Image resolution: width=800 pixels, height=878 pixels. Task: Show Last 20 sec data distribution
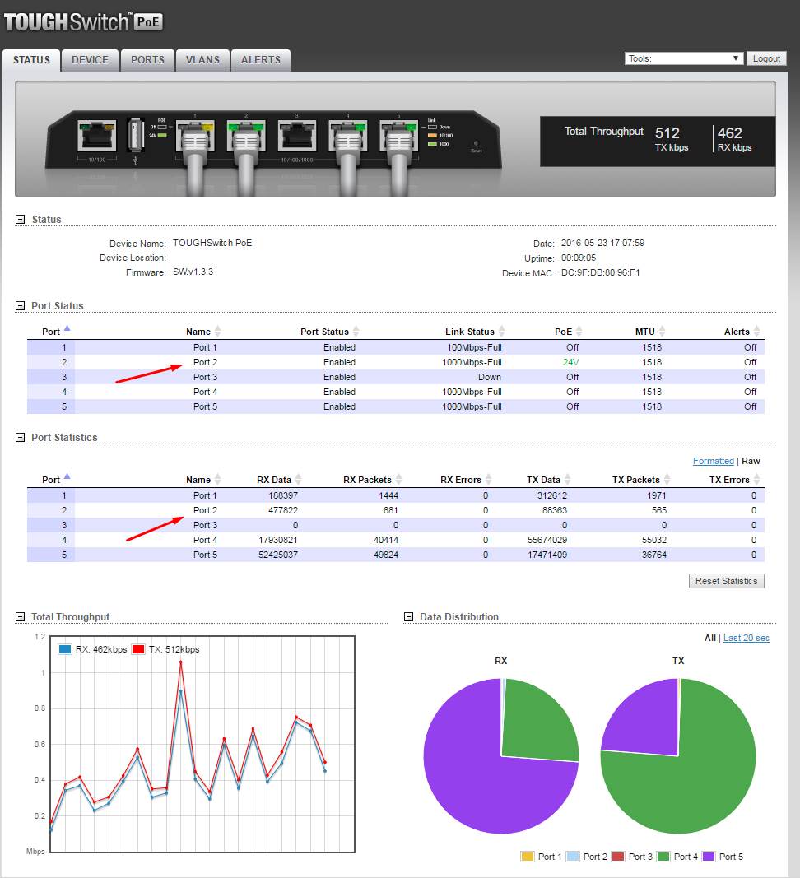[746, 639]
